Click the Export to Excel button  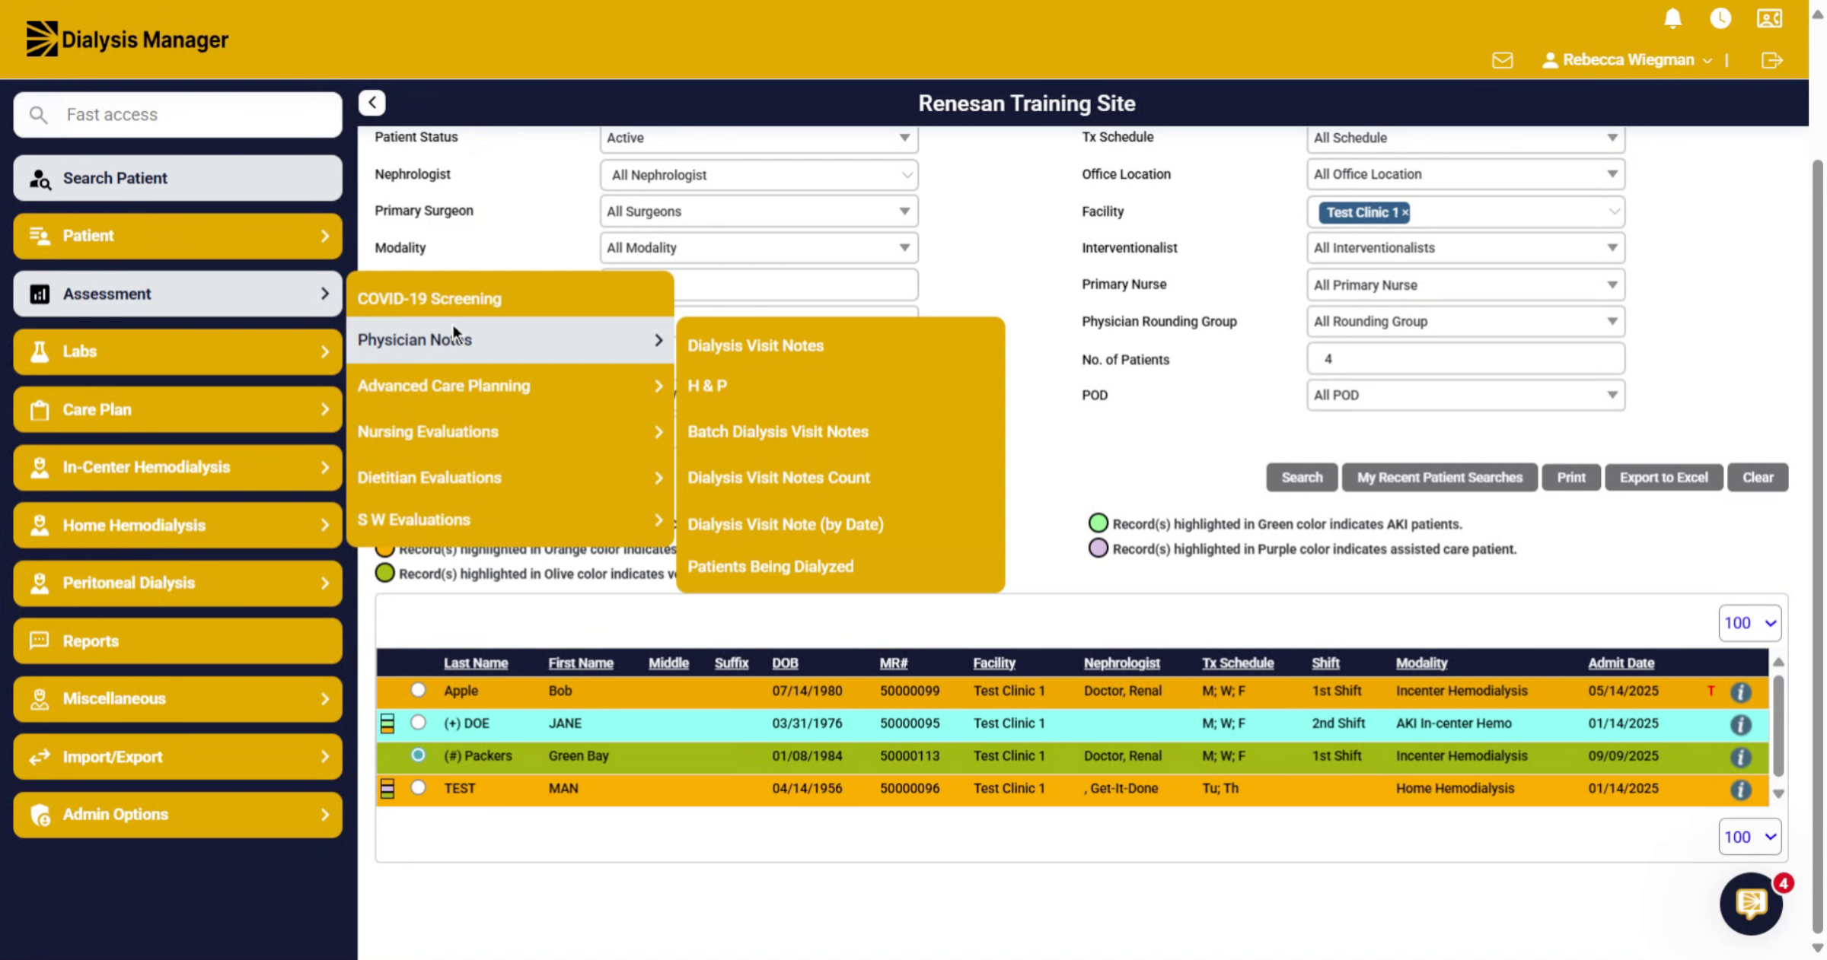tap(1663, 478)
